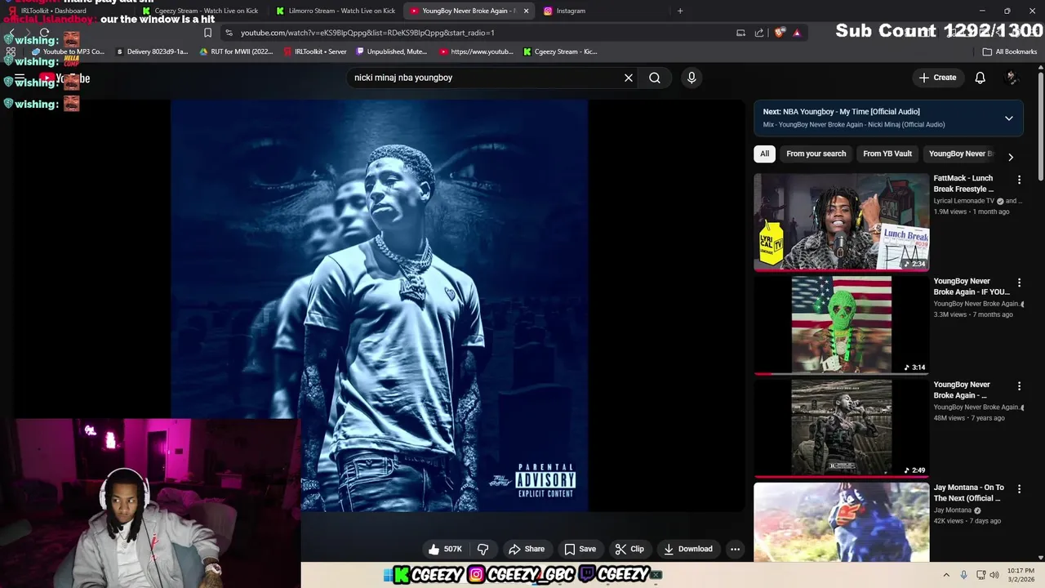
Task: Start voice search with microphone
Action: [691, 78]
